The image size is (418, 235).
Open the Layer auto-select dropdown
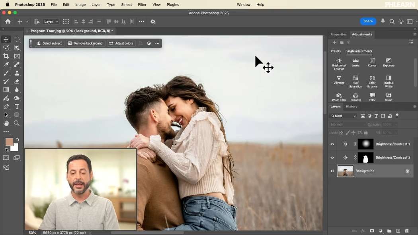(x=51, y=21)
